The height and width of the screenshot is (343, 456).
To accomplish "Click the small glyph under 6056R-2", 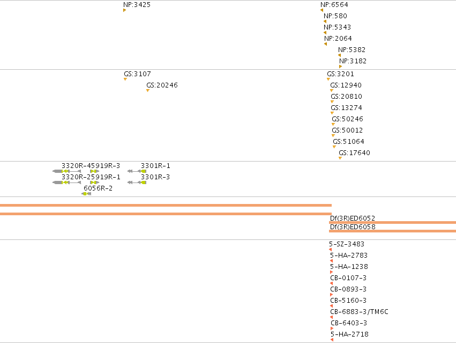I will (86, 194).
